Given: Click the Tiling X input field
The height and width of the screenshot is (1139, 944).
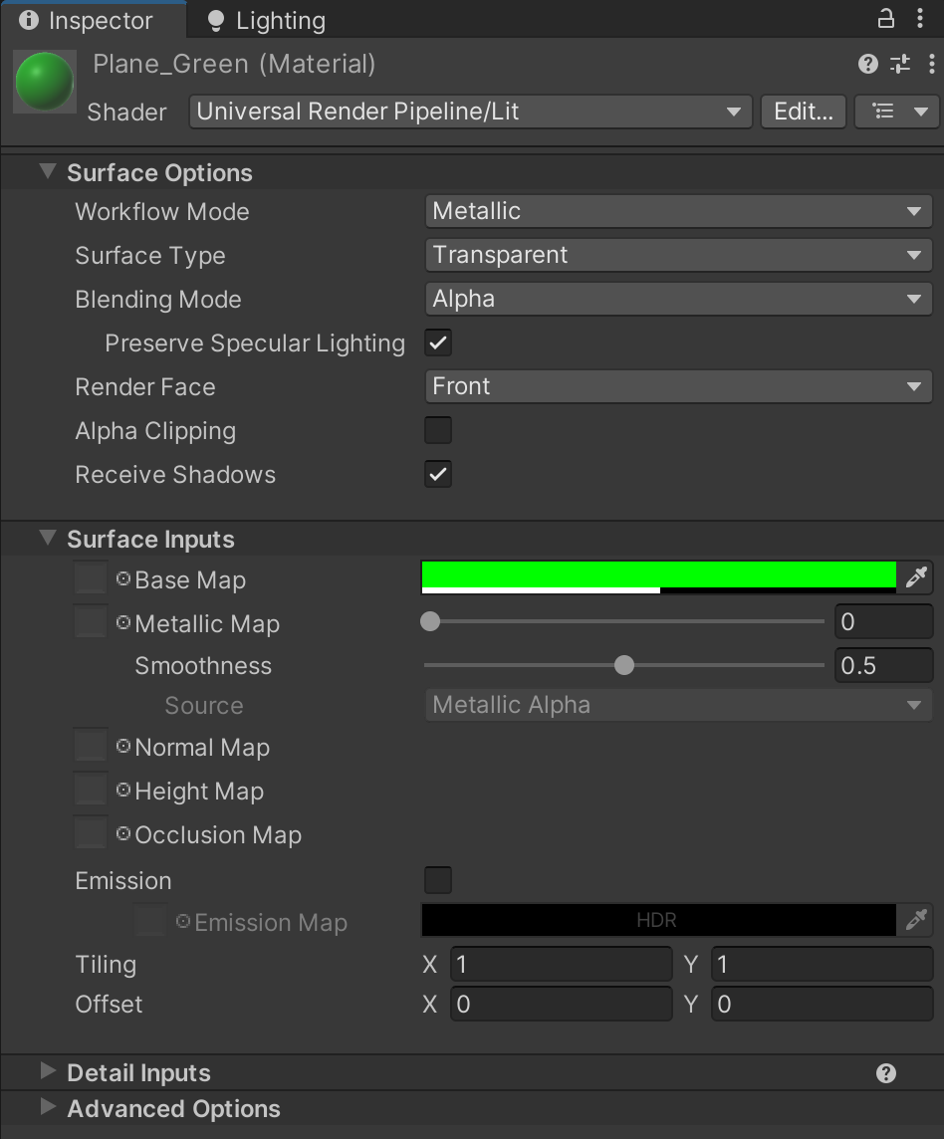Looking at the screenshot, I should (561, 964).
